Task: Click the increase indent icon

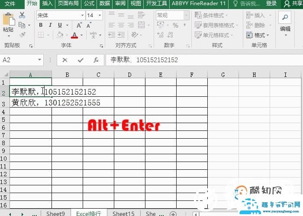Action: point(121,35)
